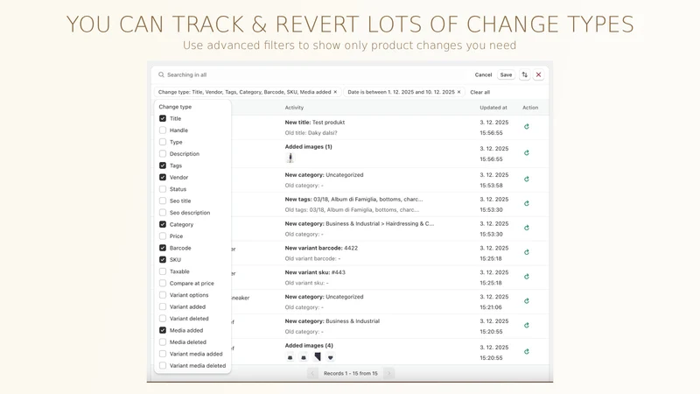Click Clear all filters link
This screenshot has height=394, width=700.
479,92
